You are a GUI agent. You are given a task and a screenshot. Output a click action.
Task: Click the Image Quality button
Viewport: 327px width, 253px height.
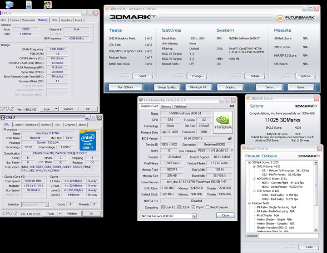tap(168, 87)
